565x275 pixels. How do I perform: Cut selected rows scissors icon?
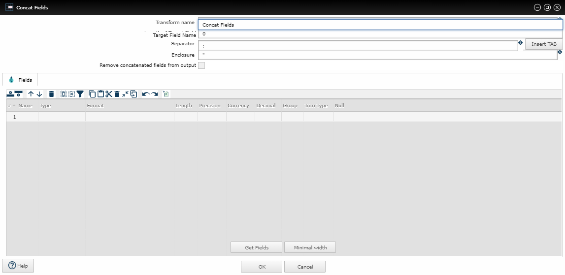109,94
